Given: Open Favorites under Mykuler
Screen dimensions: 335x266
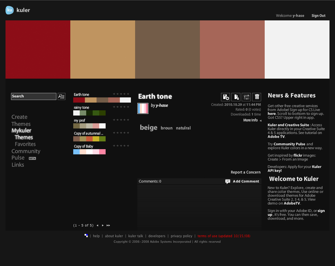Looking at the screenshot, I should [x=25, y=144].
